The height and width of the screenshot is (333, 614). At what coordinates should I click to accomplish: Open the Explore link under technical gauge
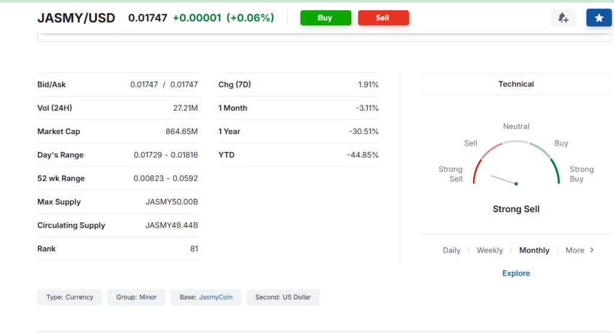click(x=516, y=273)
